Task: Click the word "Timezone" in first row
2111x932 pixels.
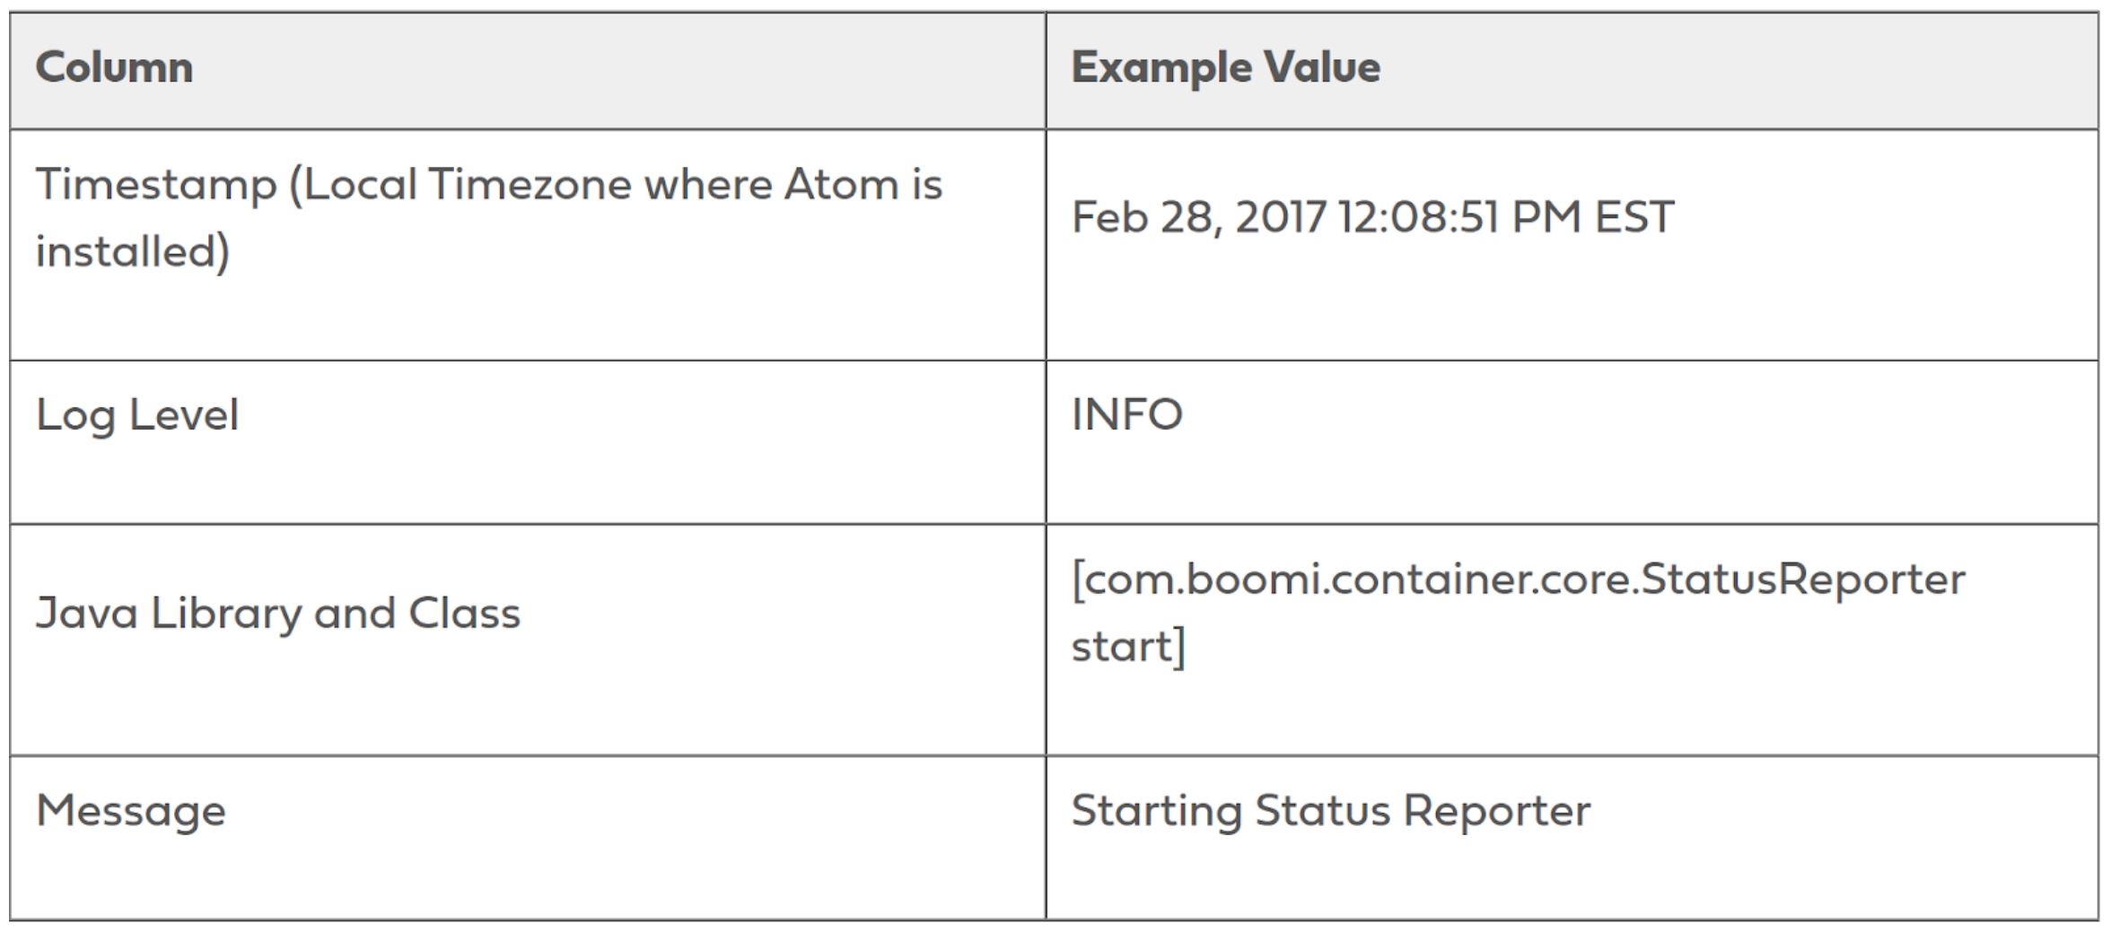Action: pos(530,185)
